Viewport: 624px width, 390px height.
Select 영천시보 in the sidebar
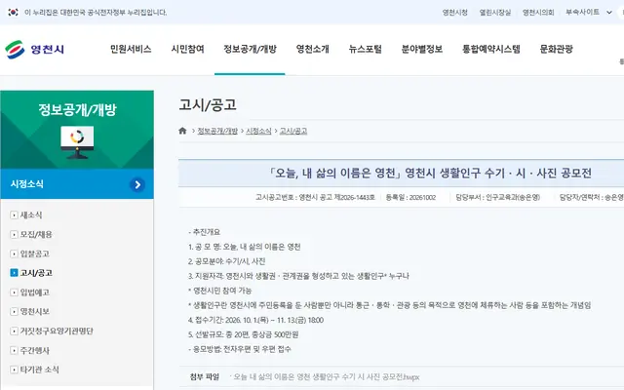click(35, 311)
